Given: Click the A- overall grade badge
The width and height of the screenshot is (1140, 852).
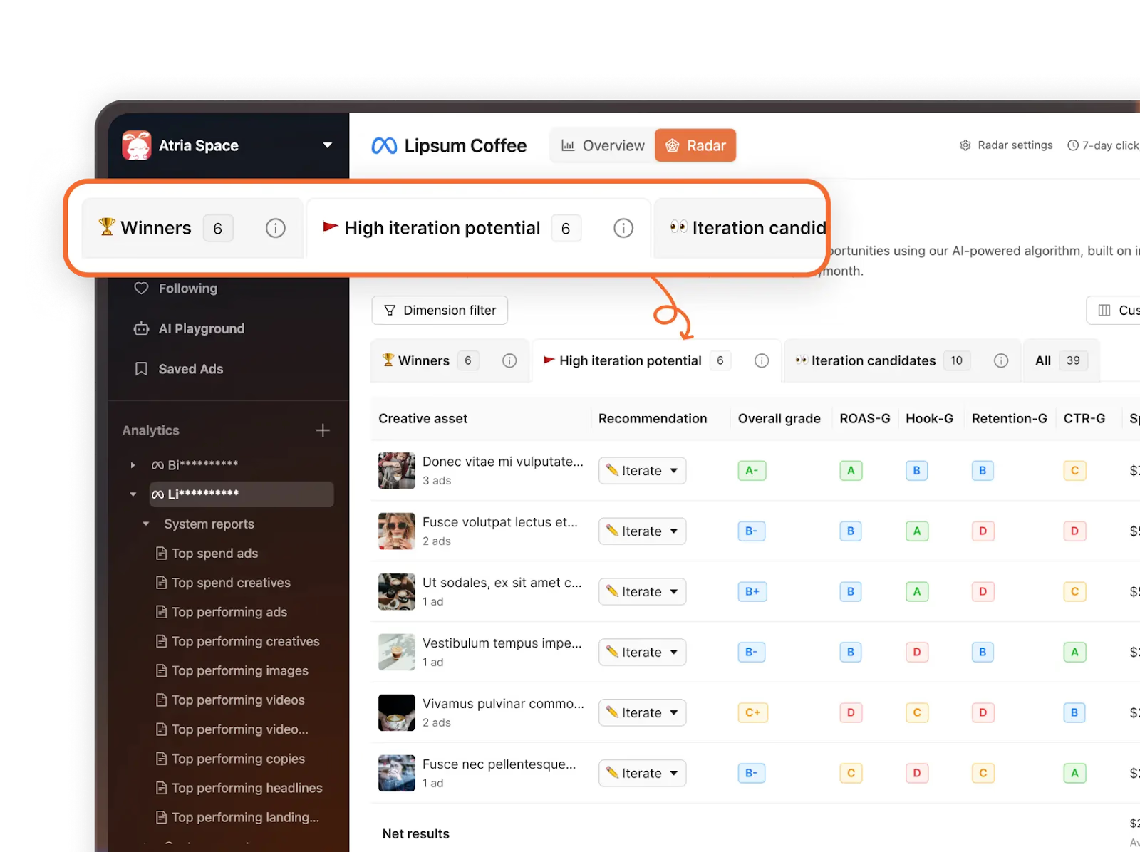Looking at the screenshot, I should pyautogui.click(x=752, y=471).
